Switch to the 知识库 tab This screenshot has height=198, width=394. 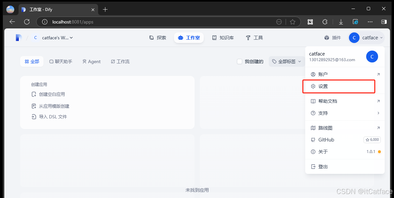223,38
